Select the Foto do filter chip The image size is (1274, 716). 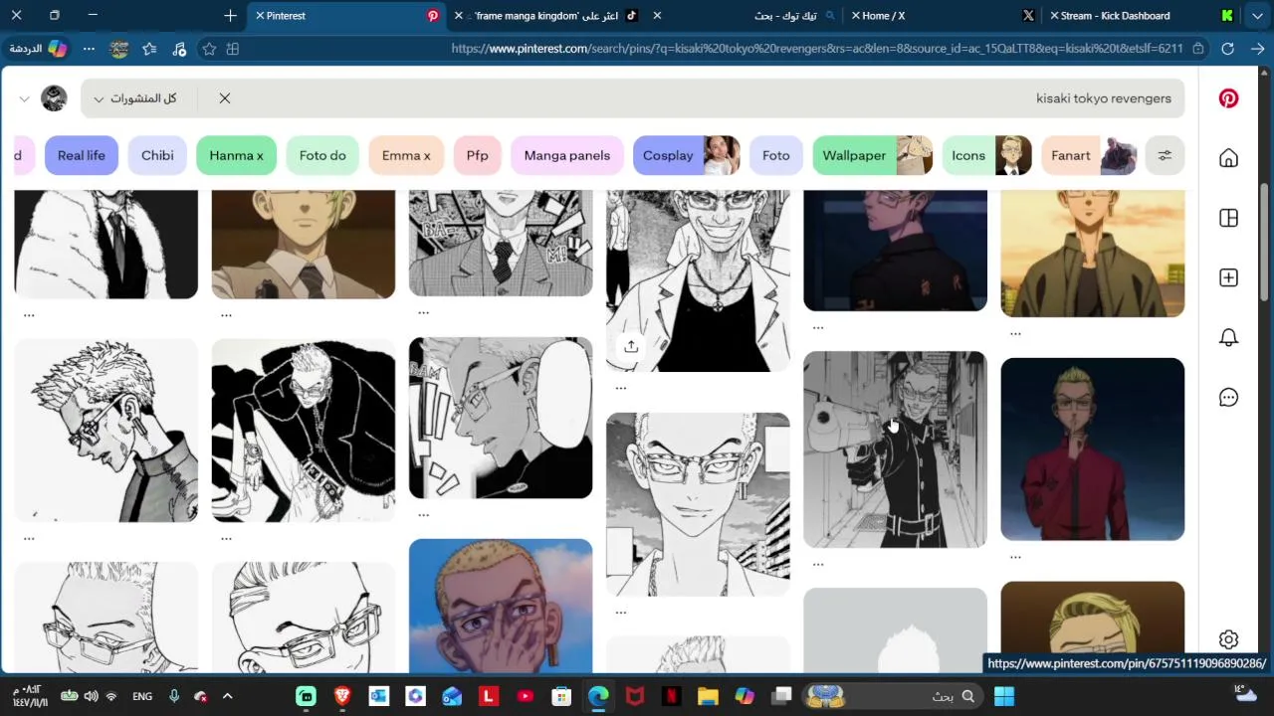pyautogui.click(x=322, y=155)
